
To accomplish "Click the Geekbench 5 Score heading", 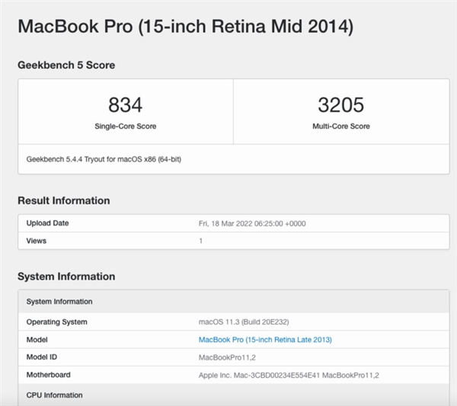I will pyautogui.click(x=66, y=65).
